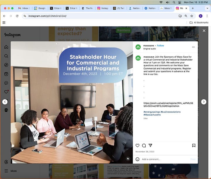Close the active Instagram tab
Viewport: 211px width, 179px height.
(x=186, y=8)
